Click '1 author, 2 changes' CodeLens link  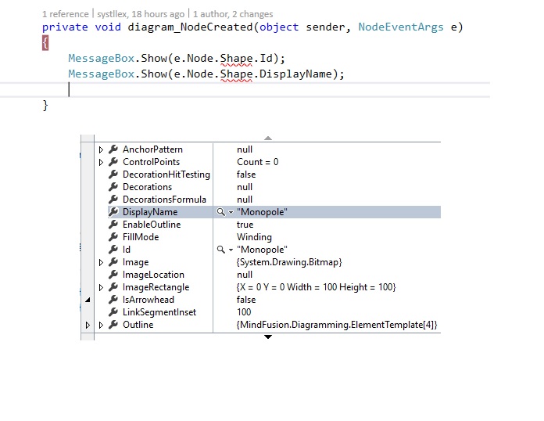click(233, 14)
